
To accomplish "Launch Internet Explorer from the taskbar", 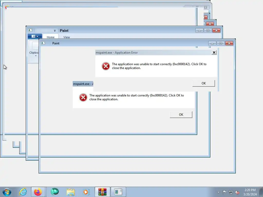I will [23, 192].
